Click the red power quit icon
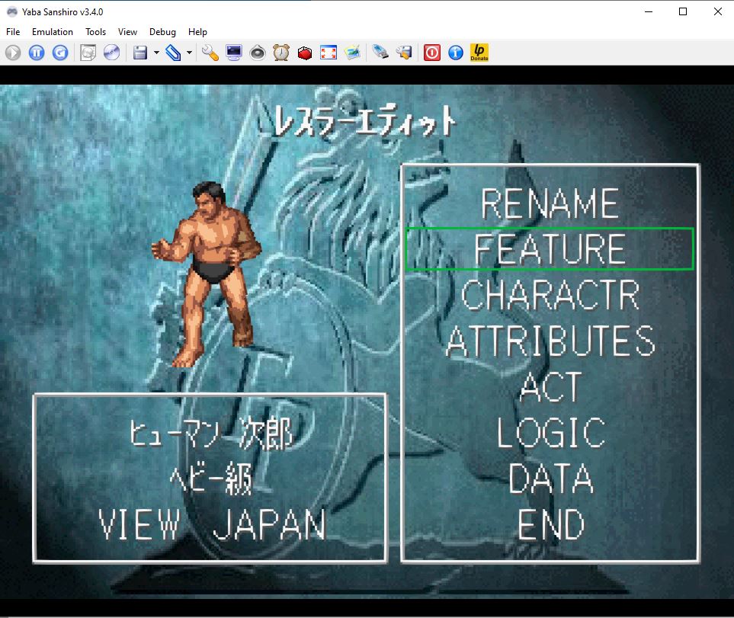The image size is (734, 618). (432, 53)
